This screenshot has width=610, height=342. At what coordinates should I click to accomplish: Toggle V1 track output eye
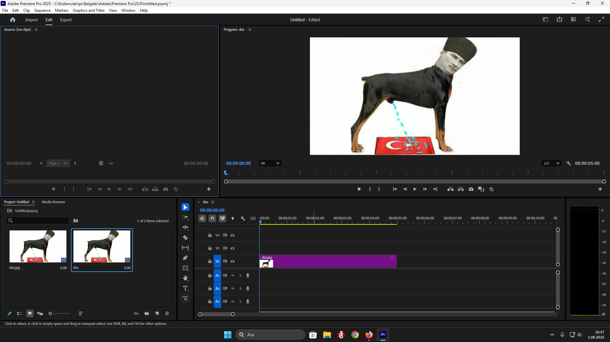233,261
